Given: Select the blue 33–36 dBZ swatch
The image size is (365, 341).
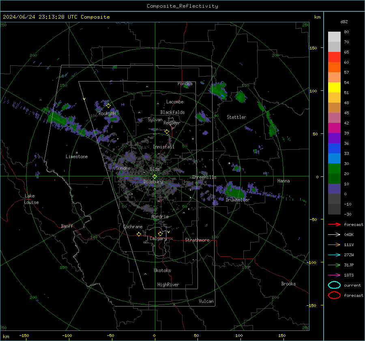Looking at the screenshot, I should 334,148.
